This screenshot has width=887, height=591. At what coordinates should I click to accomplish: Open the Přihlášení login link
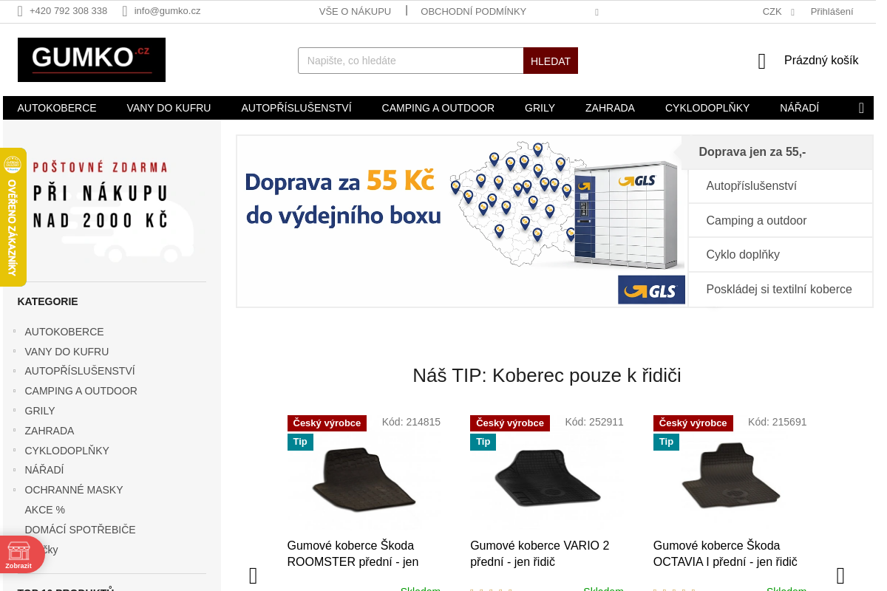[832, 11]
